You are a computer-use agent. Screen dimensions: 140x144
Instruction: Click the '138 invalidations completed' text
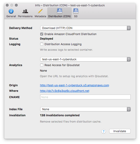point(60,115)
